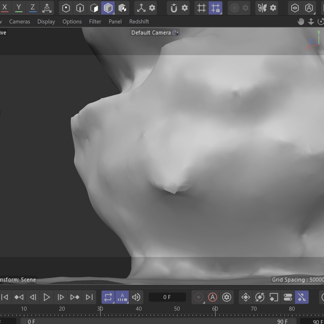Toggle the locked workplane grid icon

(215, 8)
